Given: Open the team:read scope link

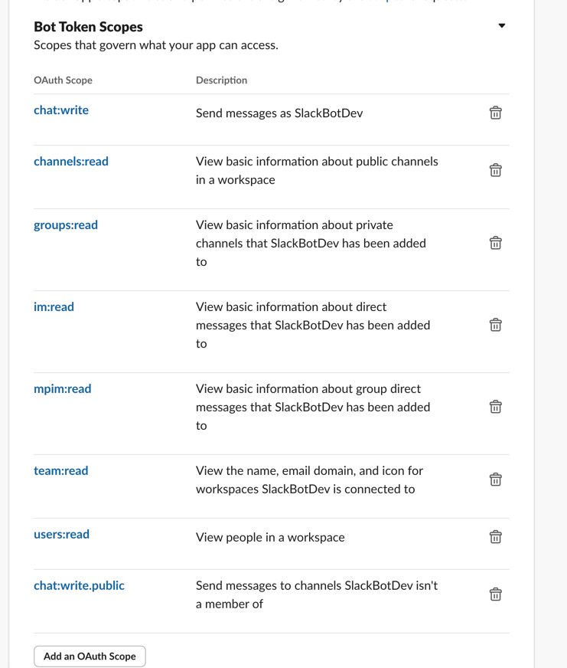Looking at the screenshot, I should coord(61,470).
